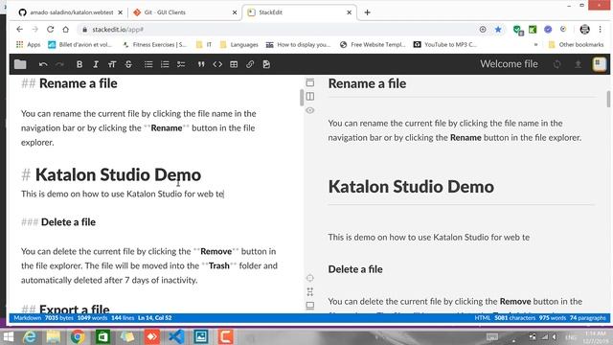Go back in browser history
Image resolution: width=613 pixels, height=345 pixels.
pyautogui.click(x=19, y=30)
